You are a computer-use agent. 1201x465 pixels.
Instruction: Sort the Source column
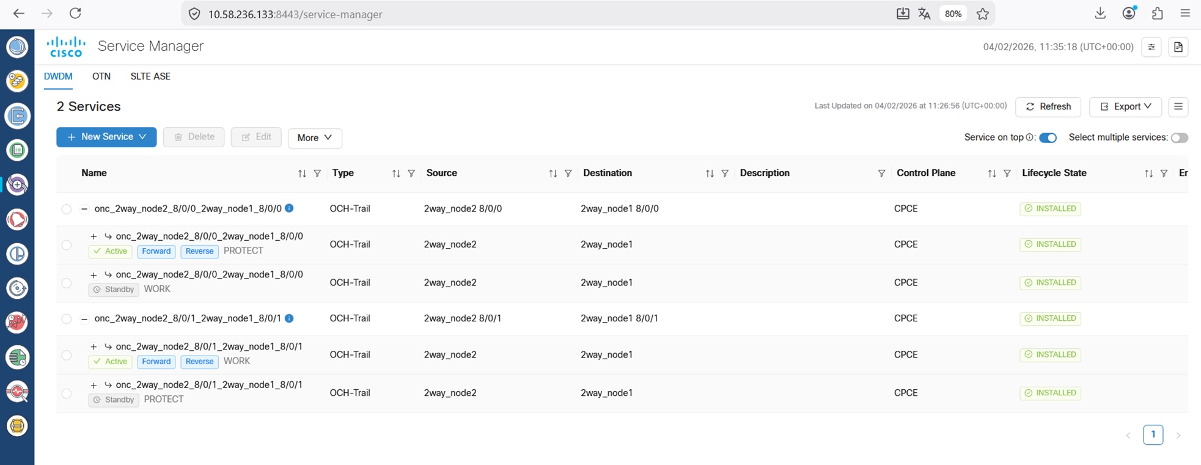553,174
